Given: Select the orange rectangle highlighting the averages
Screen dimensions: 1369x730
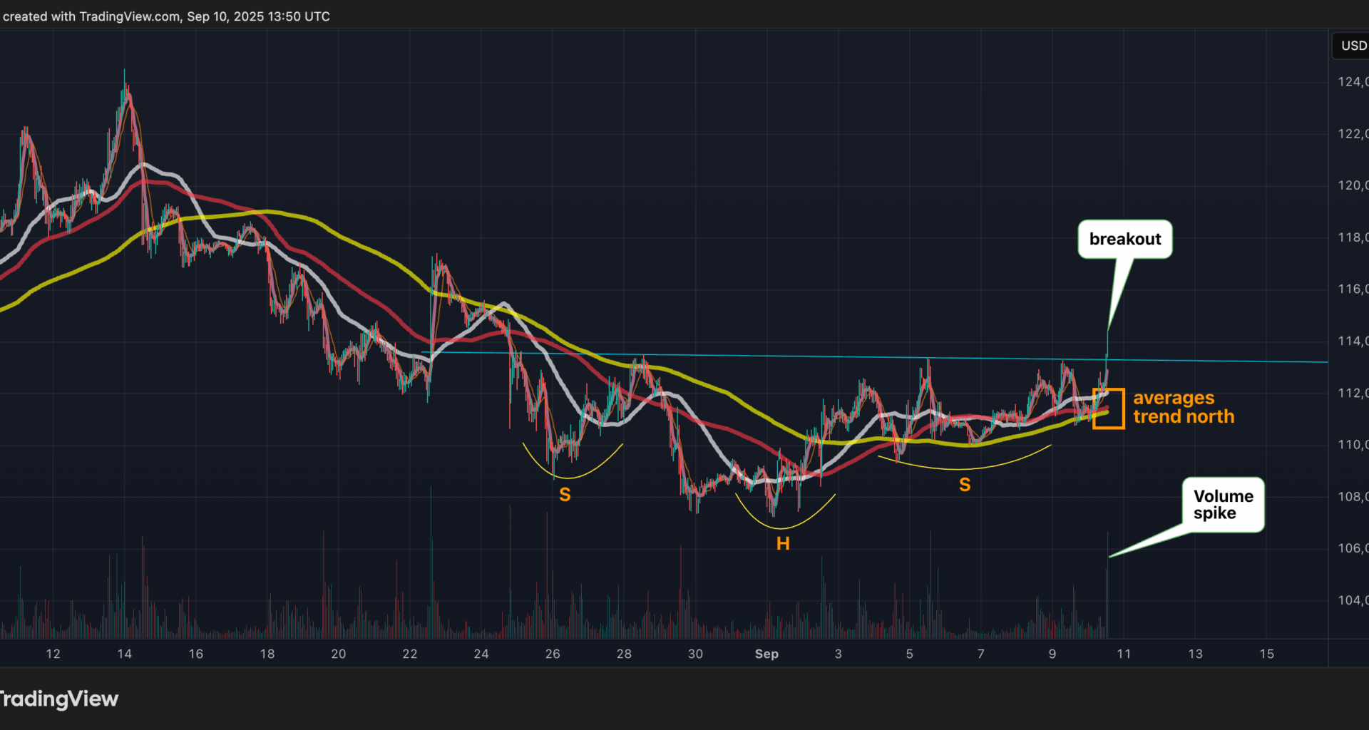Looking at the screenshot, I should (x=1108, y=408).
